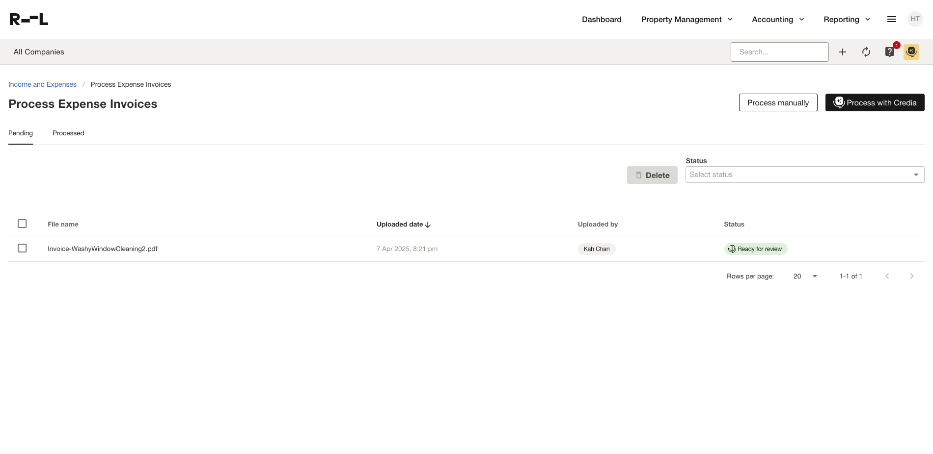Open the Dashboard menu item
933x454 pixels.
pyautogui.click(x=602, y=20)
